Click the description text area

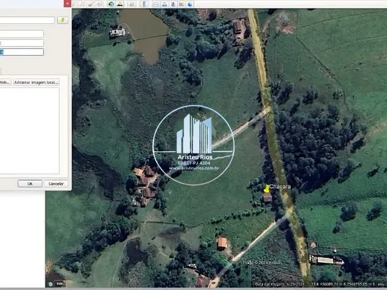tap(30, 130)
